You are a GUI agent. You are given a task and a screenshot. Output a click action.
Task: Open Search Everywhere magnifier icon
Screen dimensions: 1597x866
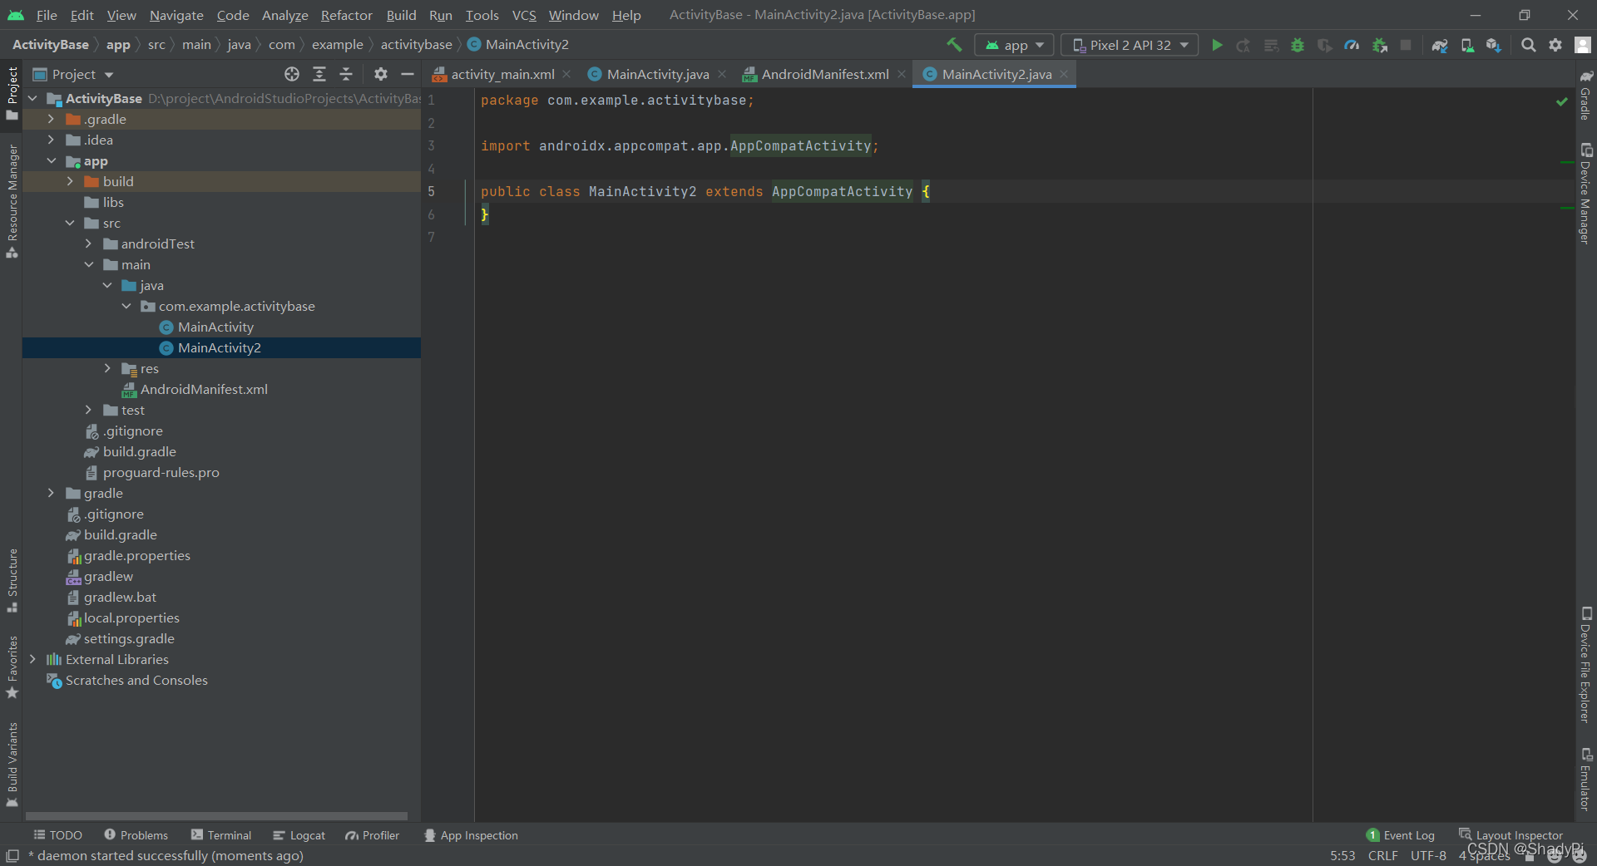click(x=1529, y=45)
